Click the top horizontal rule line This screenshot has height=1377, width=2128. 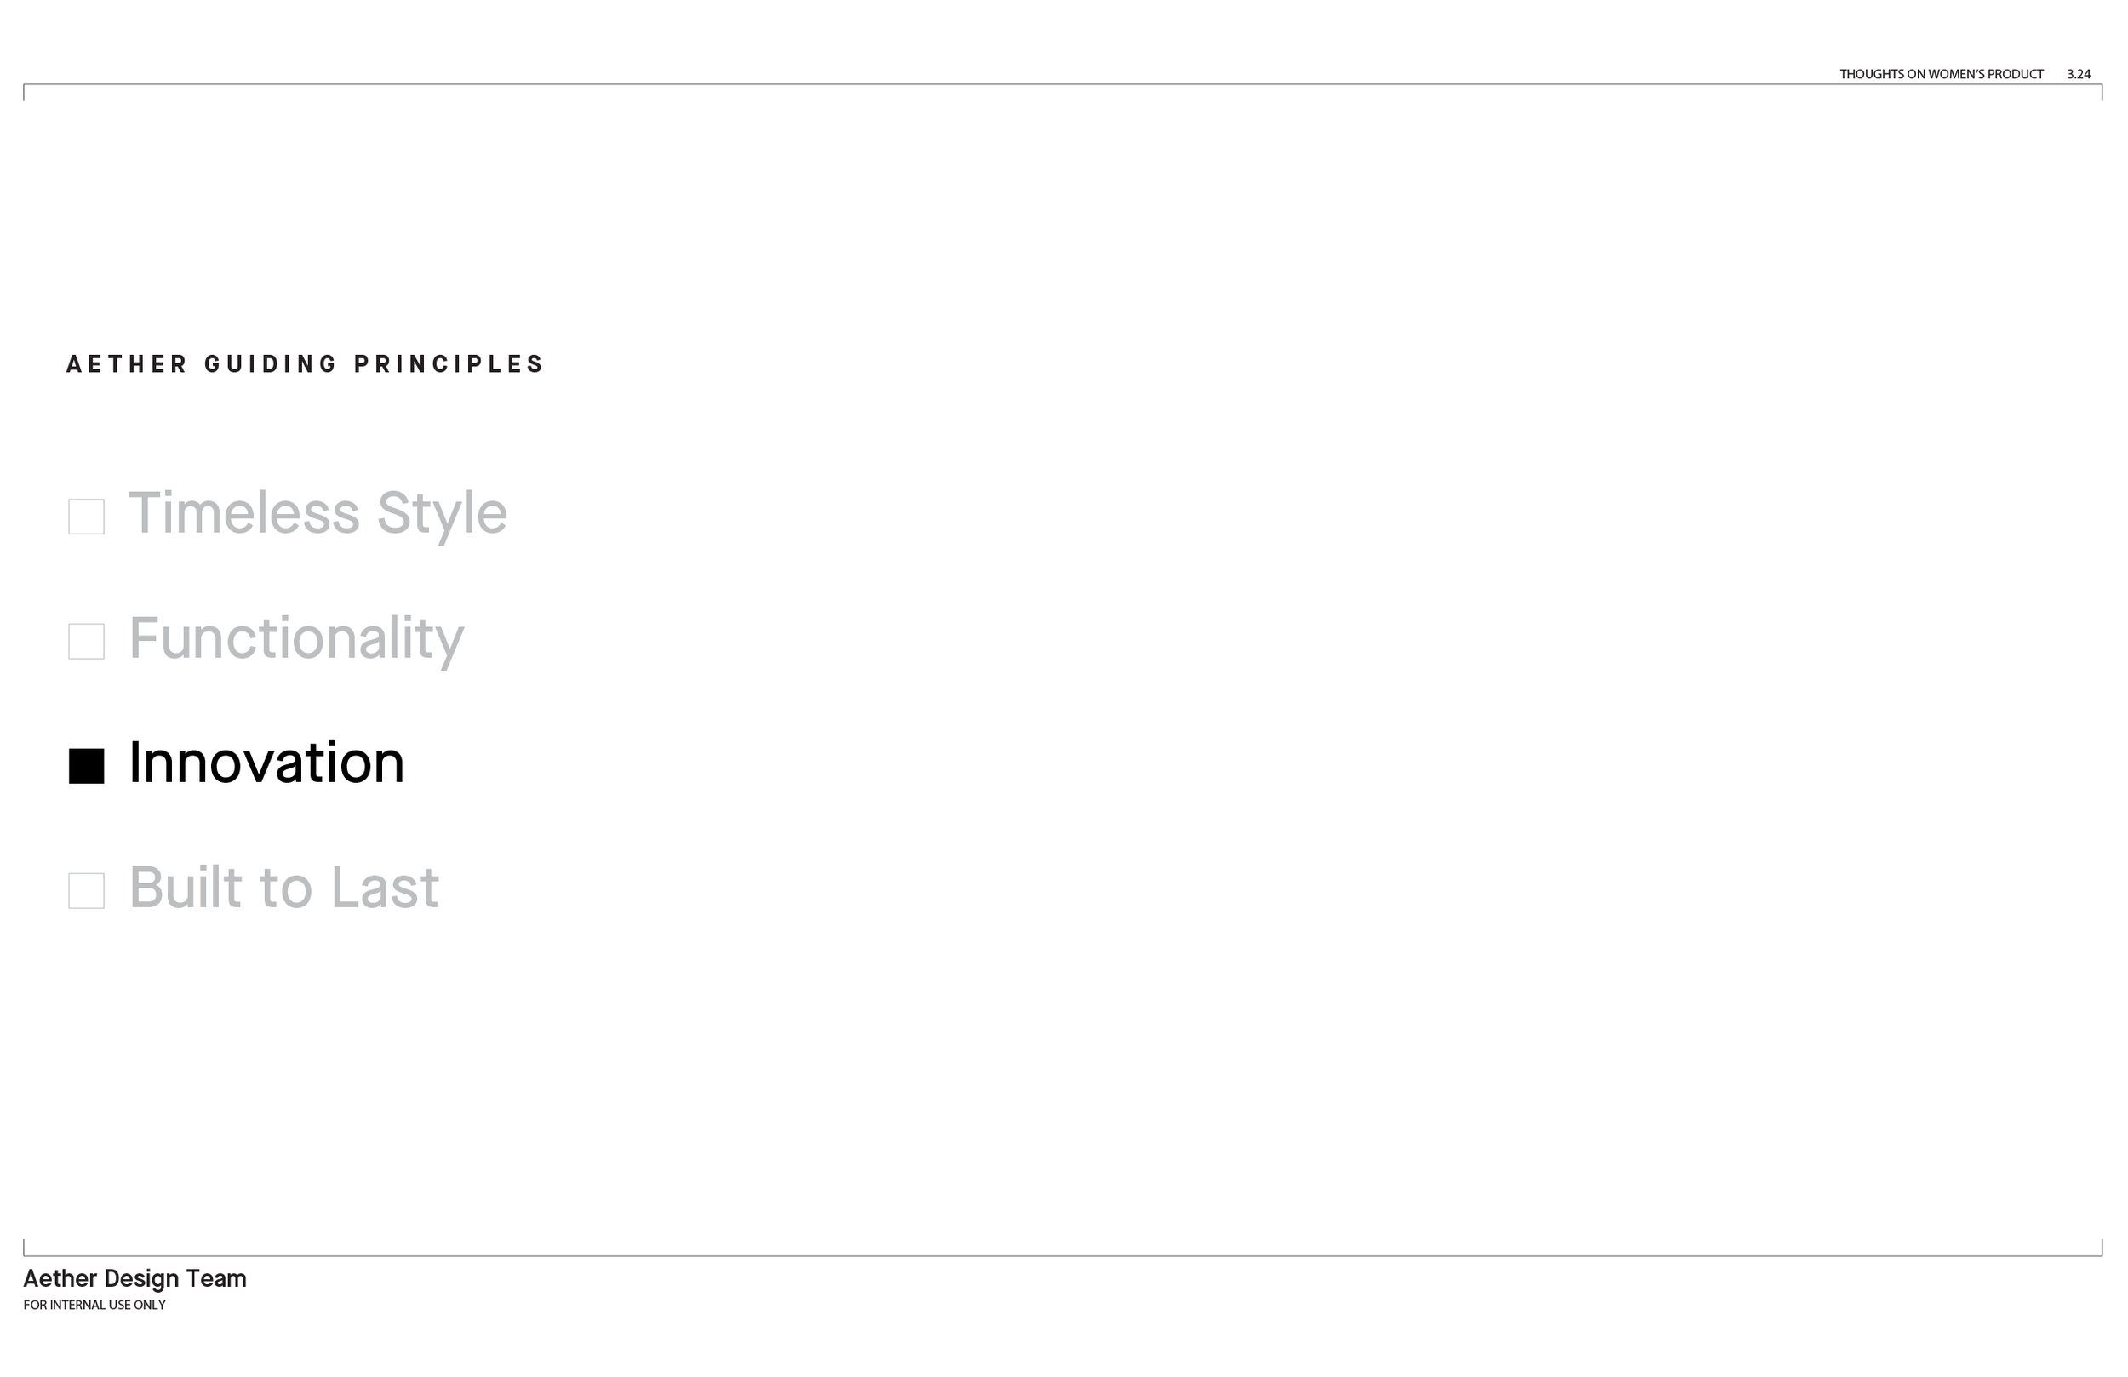(x=1063, y=85)
